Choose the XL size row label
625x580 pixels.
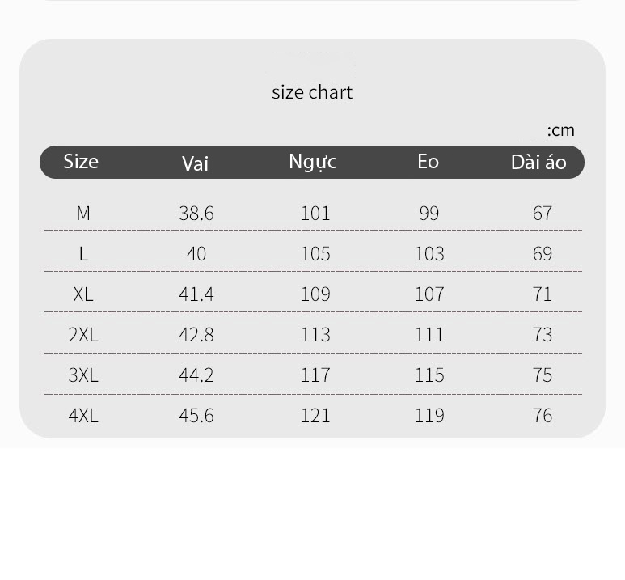(83, 294)
